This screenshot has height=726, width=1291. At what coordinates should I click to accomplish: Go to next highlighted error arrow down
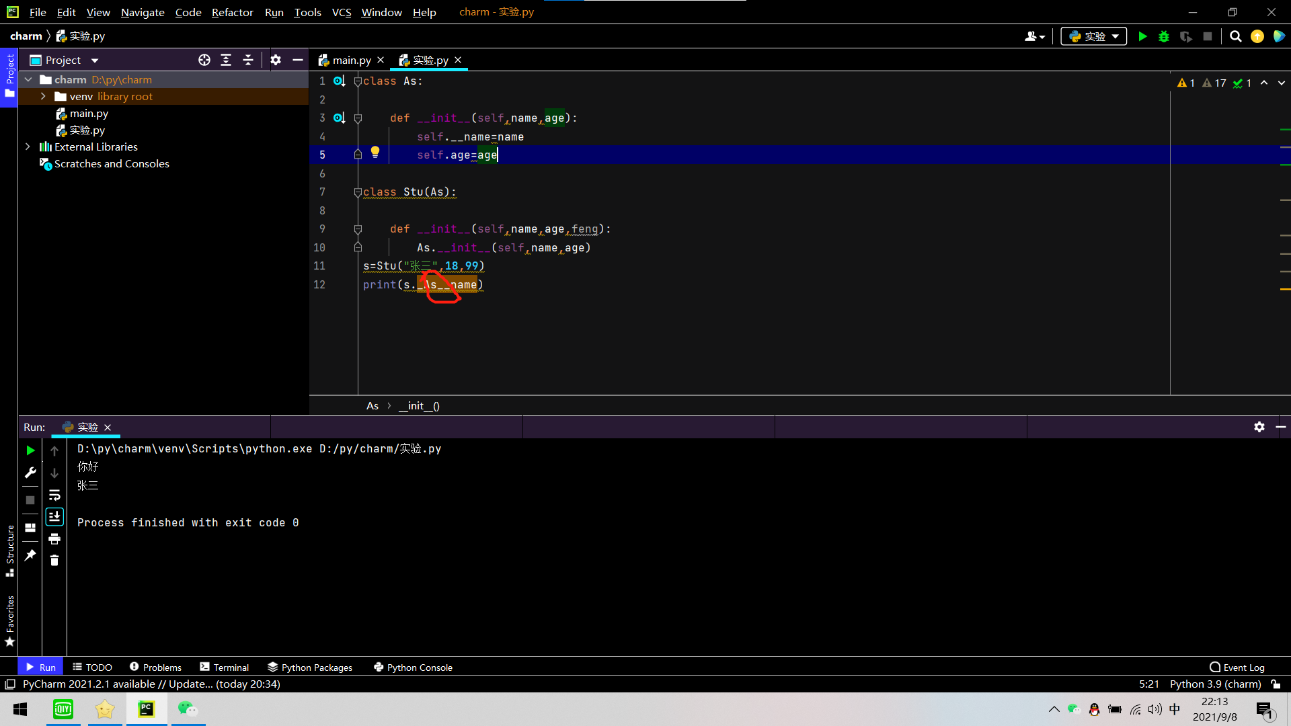tap(1281, 83)
